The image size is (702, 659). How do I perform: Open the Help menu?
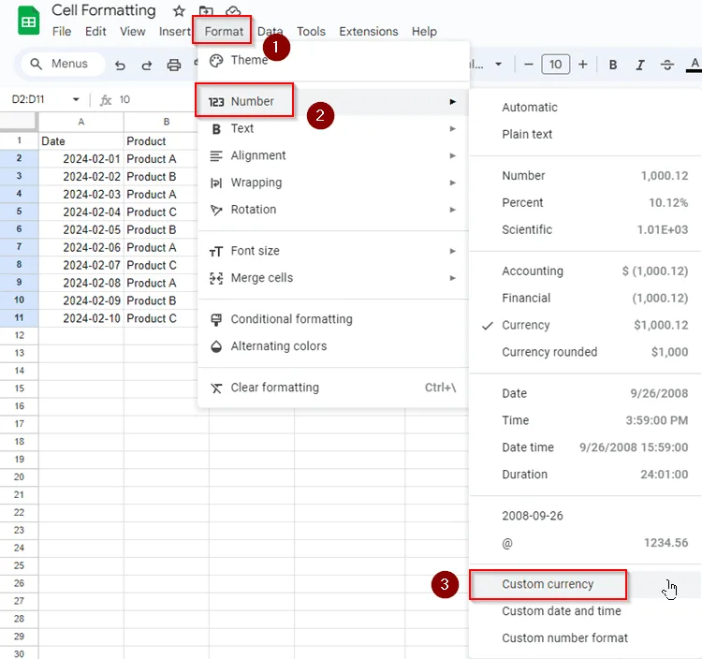424,31
